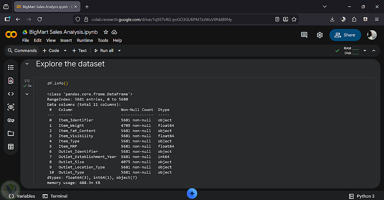Open Find and replace in sidebar
The width and height of the screenshot is (384, 200).
11,81
